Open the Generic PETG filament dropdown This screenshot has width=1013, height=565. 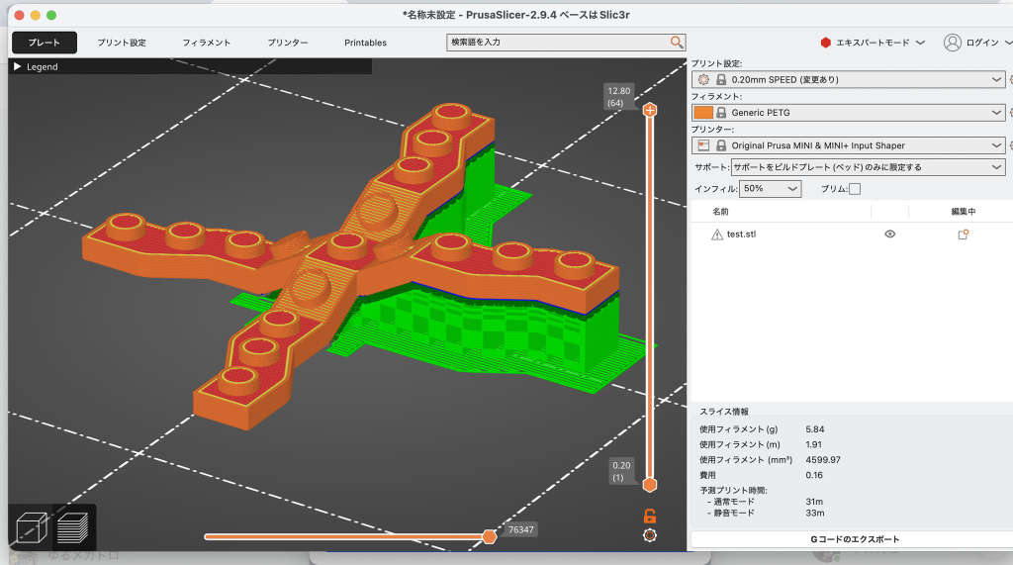(996, 113)
